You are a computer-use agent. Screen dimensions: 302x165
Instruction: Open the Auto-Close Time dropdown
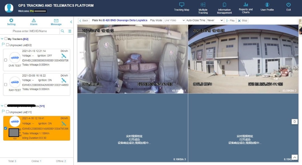pyautogui.click(x=215, y=20)
